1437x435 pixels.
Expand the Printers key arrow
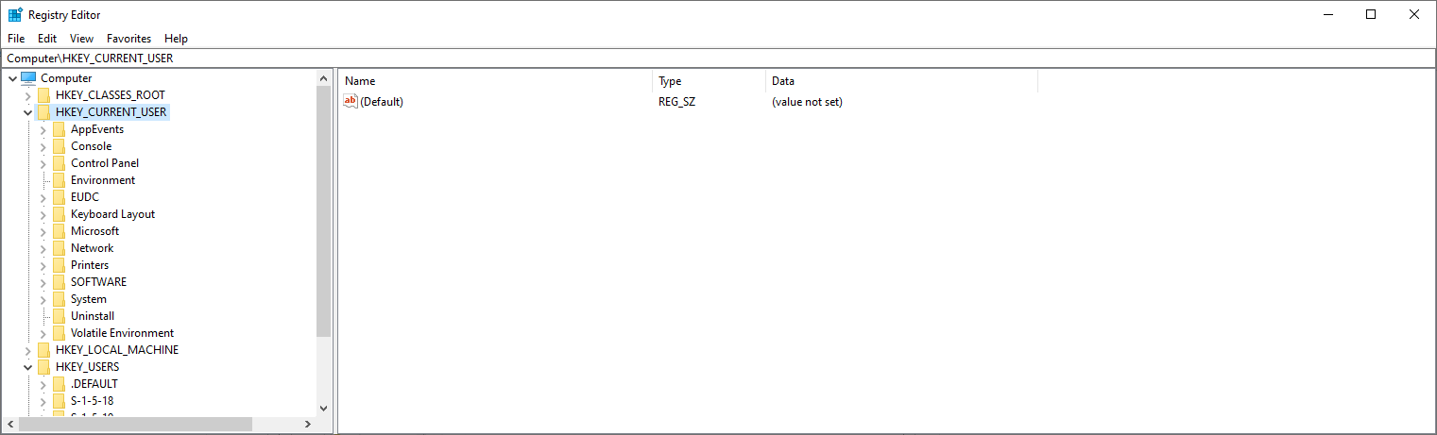click(43, 265)
